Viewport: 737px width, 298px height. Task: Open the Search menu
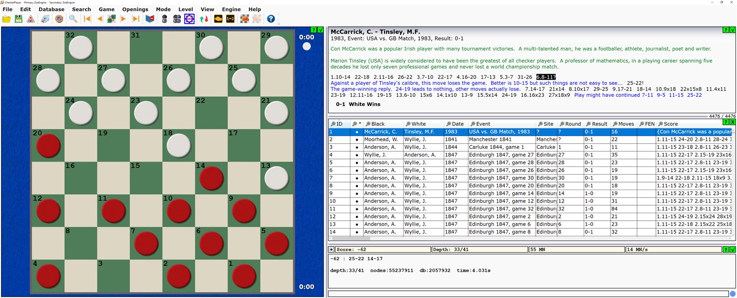coord(82,9)
